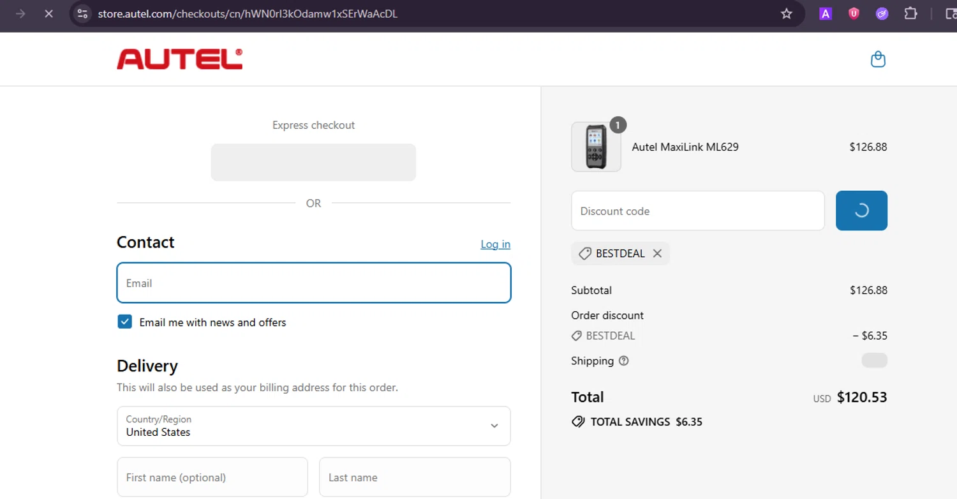Image resolution: width=957 pixels, height=499 pixels.
Task: Click the Apply discount button with the loading spinner
Action: coord(861,211)
